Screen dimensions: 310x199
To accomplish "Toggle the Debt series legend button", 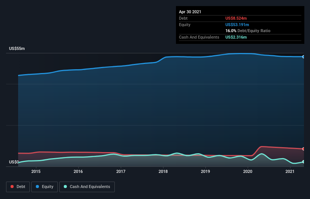I will point(18,187).
